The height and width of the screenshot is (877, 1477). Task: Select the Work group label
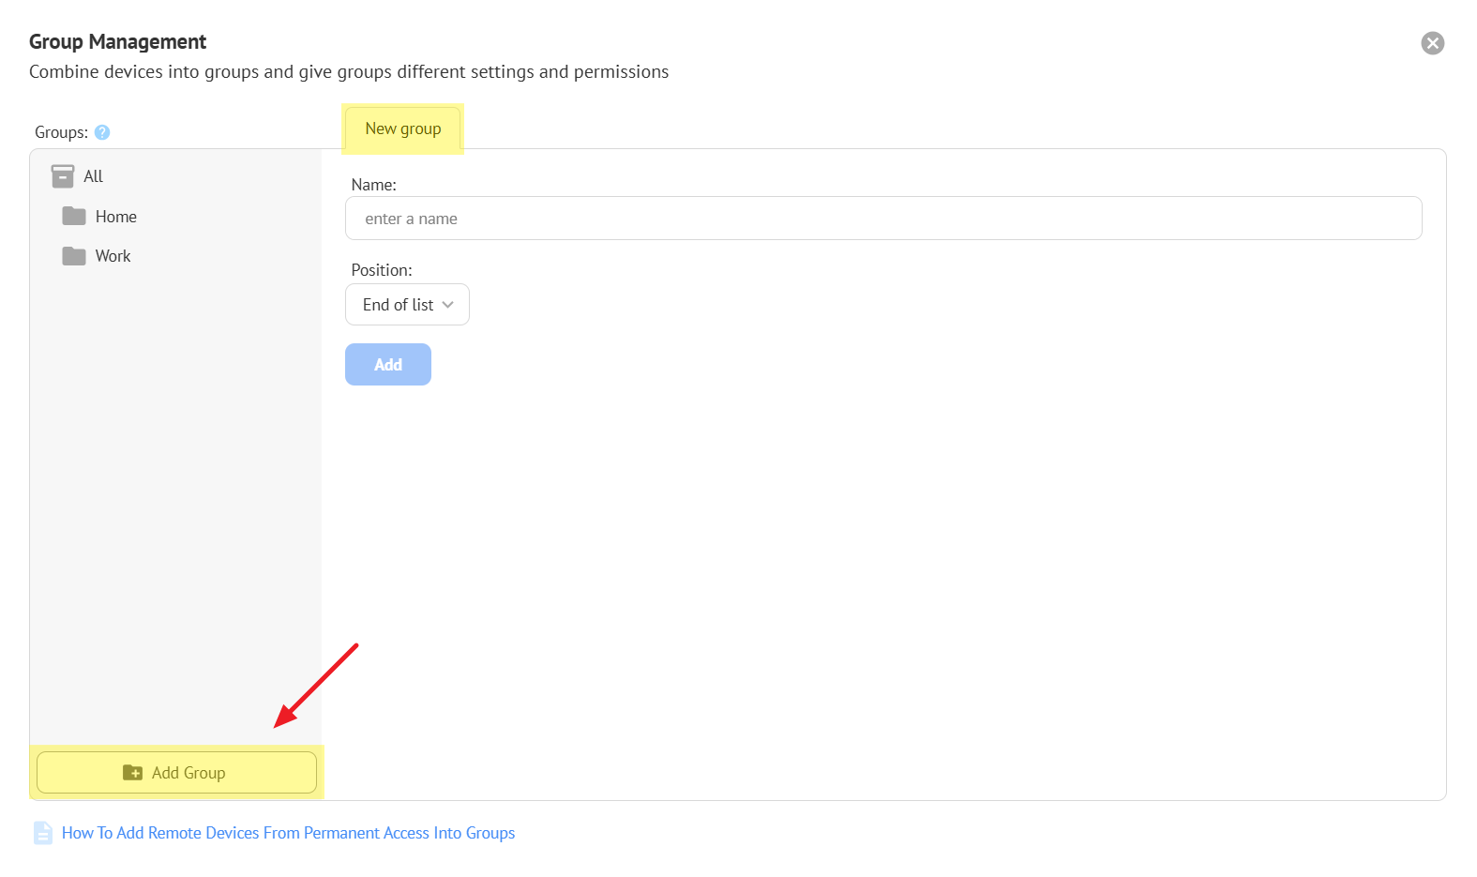pyautogui.click(x=113, y=256)
